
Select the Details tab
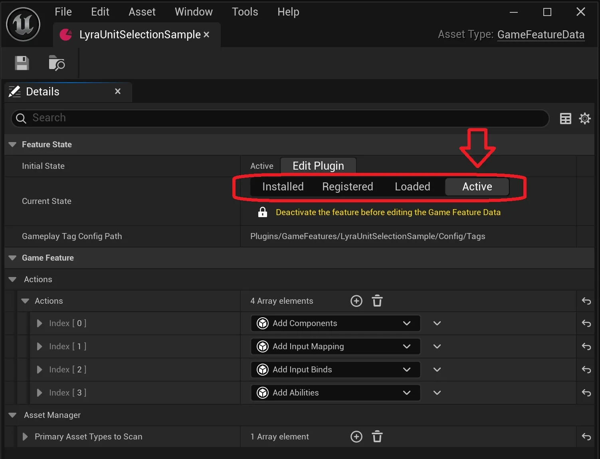pos(68,92)
